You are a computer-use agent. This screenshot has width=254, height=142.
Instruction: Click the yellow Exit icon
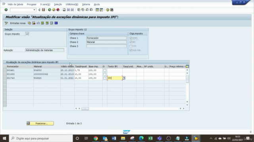point(54,10)
